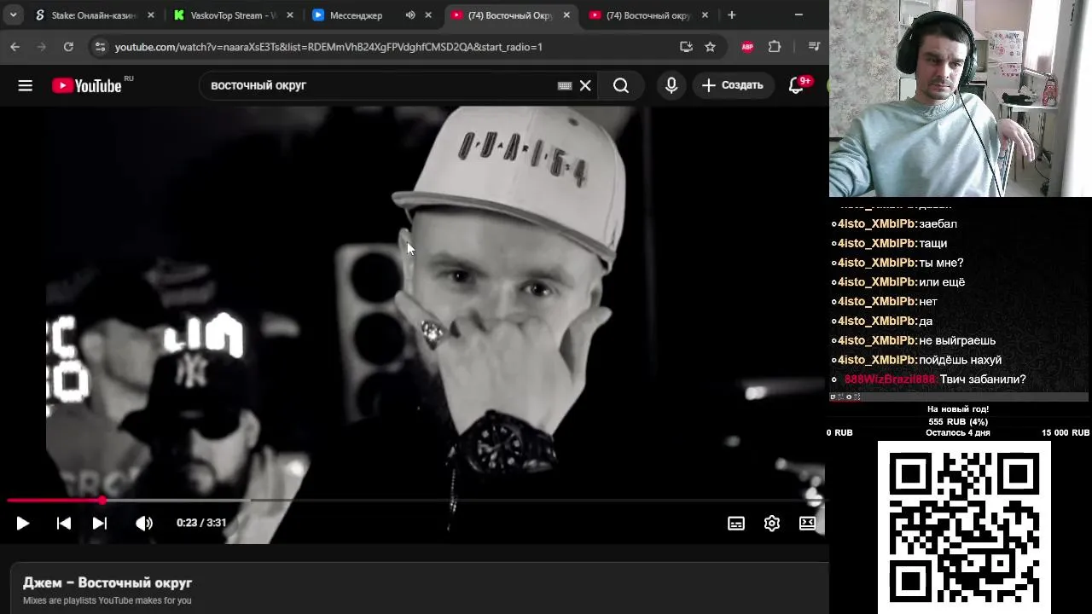Go back in browser history
This screenshot has height=614, width=1092.
pyautogui.click(x=15, y=47)
